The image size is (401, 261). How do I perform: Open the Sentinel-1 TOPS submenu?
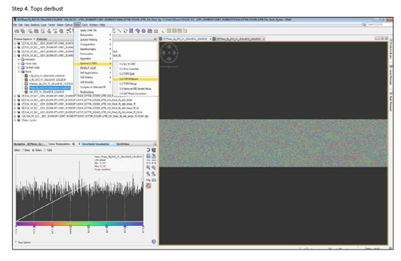pos(93,64)
